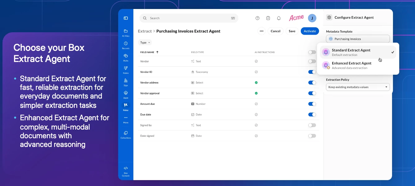The image size is (415, 186).
Task: Open Apps in sidebar
Action: point(126,95)
